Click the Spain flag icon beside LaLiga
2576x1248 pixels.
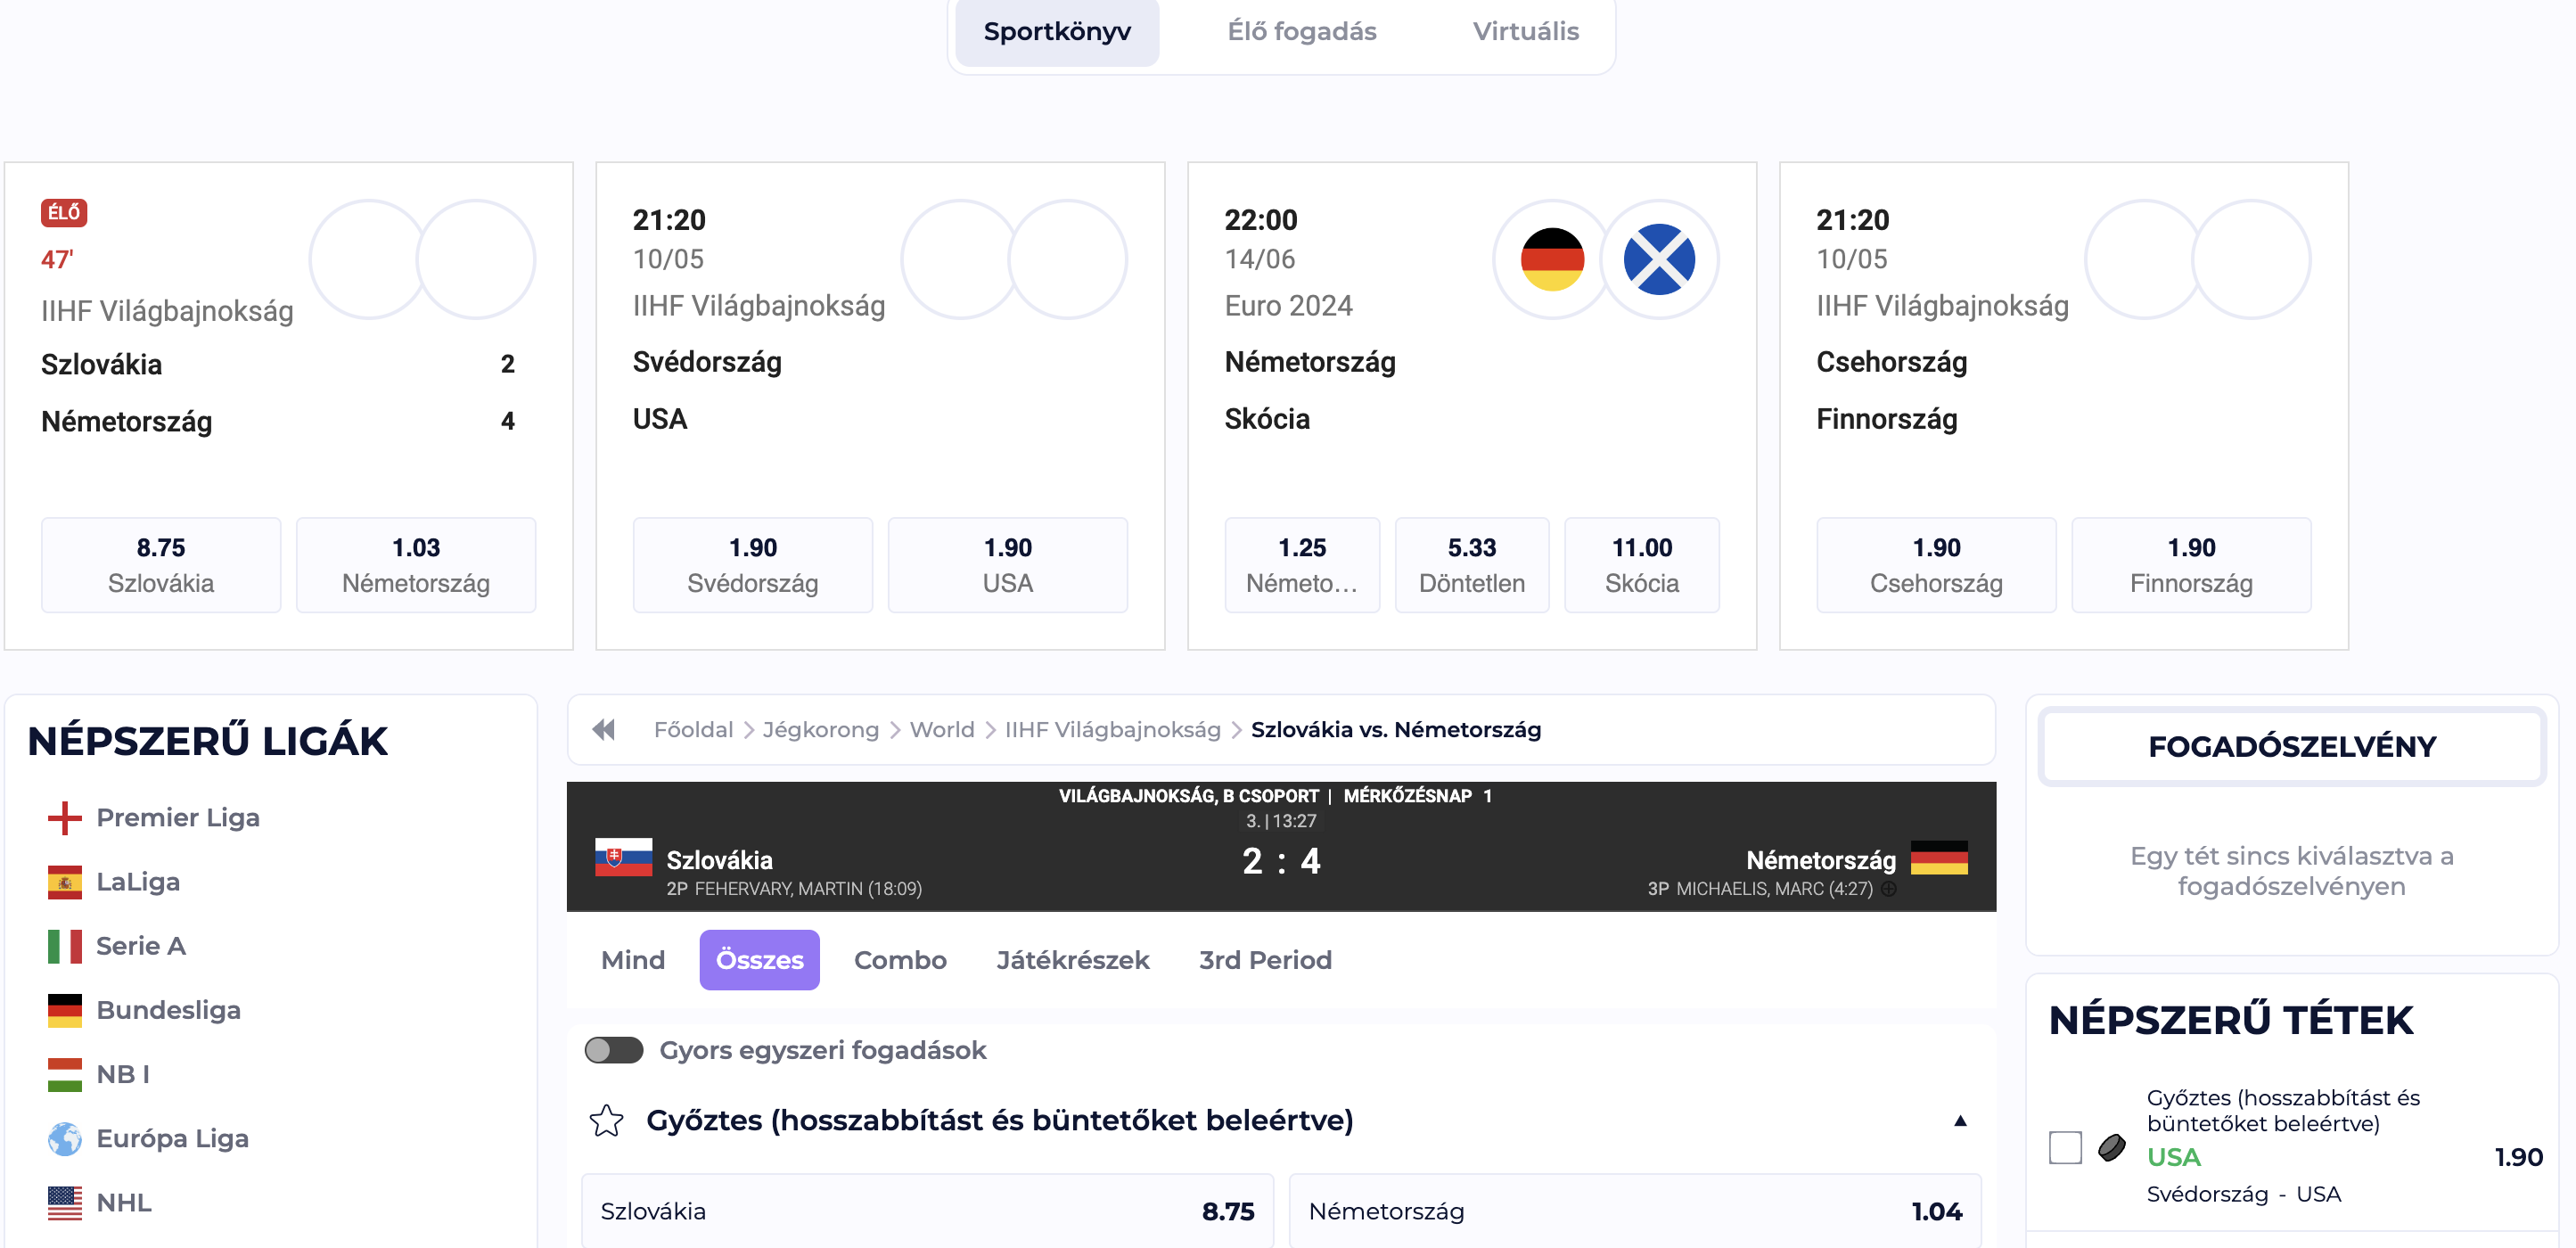tap(64, 882)
